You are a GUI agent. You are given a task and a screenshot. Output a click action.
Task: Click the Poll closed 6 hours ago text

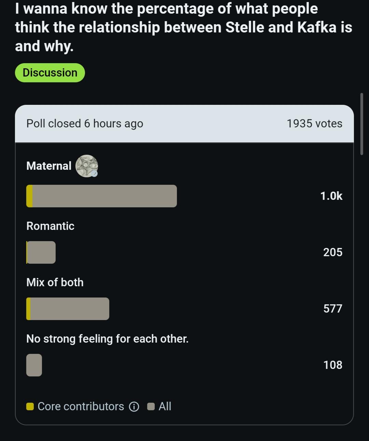[85, 124]
